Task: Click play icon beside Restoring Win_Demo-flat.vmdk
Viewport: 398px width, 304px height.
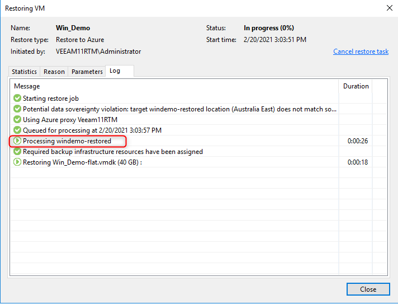Action: click(17, 162)
